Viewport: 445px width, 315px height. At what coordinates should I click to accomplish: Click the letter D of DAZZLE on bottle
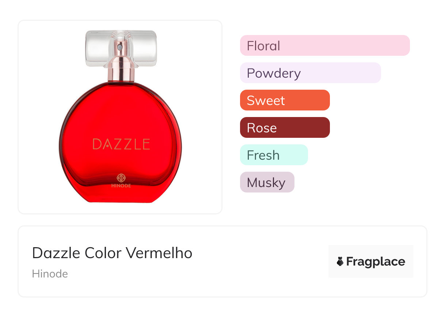[97, 144]
